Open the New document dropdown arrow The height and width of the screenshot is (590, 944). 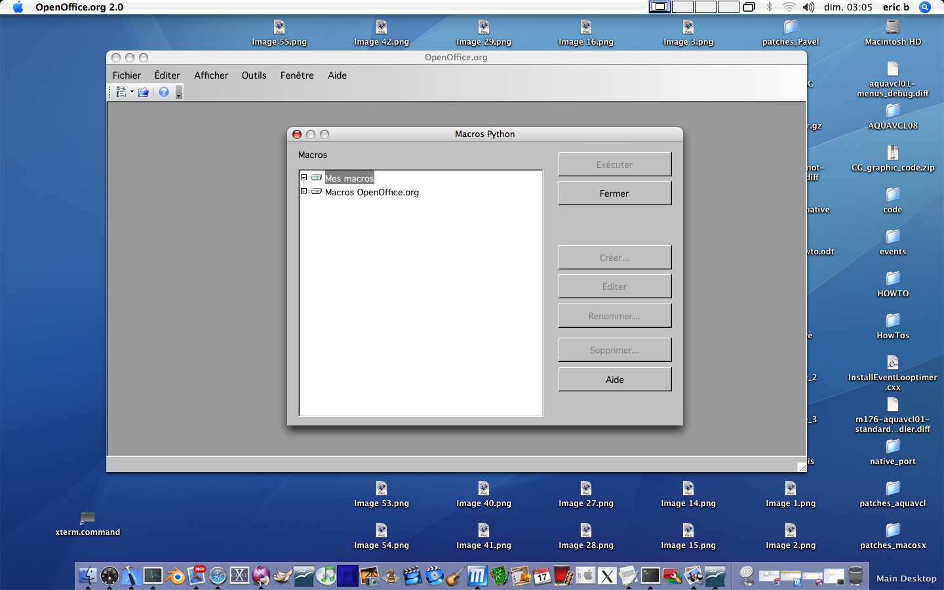tap(132, 92)
